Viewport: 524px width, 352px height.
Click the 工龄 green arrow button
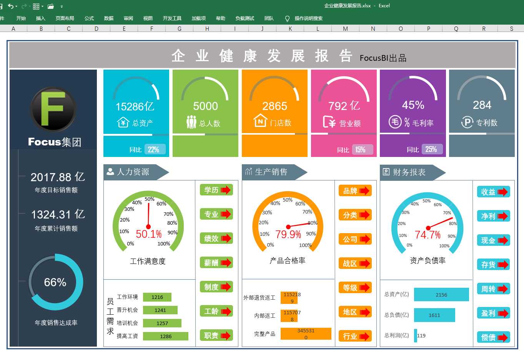tap(216, 311)
